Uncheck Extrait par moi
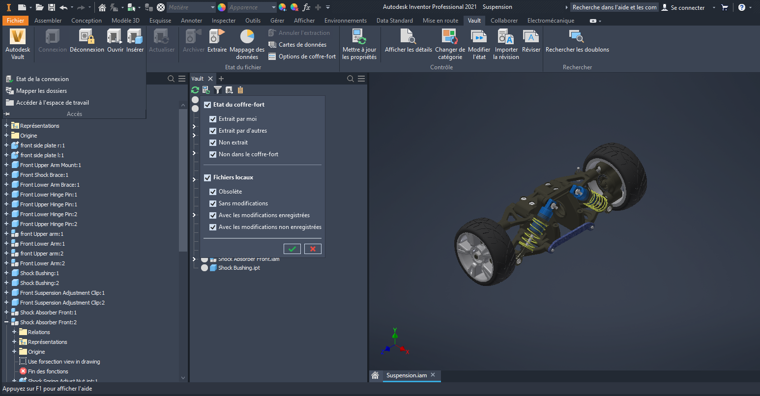 (213, 119)
